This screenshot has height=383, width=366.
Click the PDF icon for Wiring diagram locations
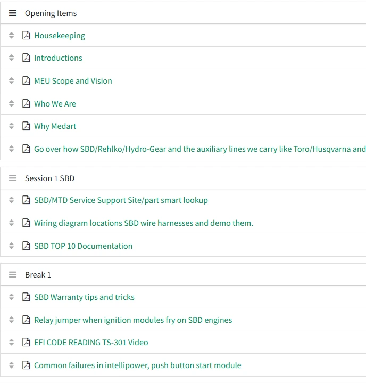pos(26,223)
